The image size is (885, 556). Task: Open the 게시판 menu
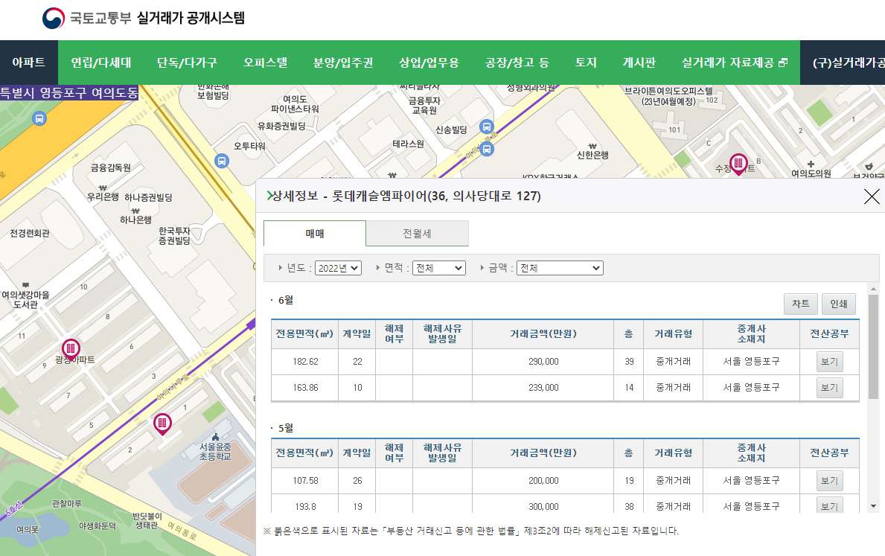tap(639, 63)
